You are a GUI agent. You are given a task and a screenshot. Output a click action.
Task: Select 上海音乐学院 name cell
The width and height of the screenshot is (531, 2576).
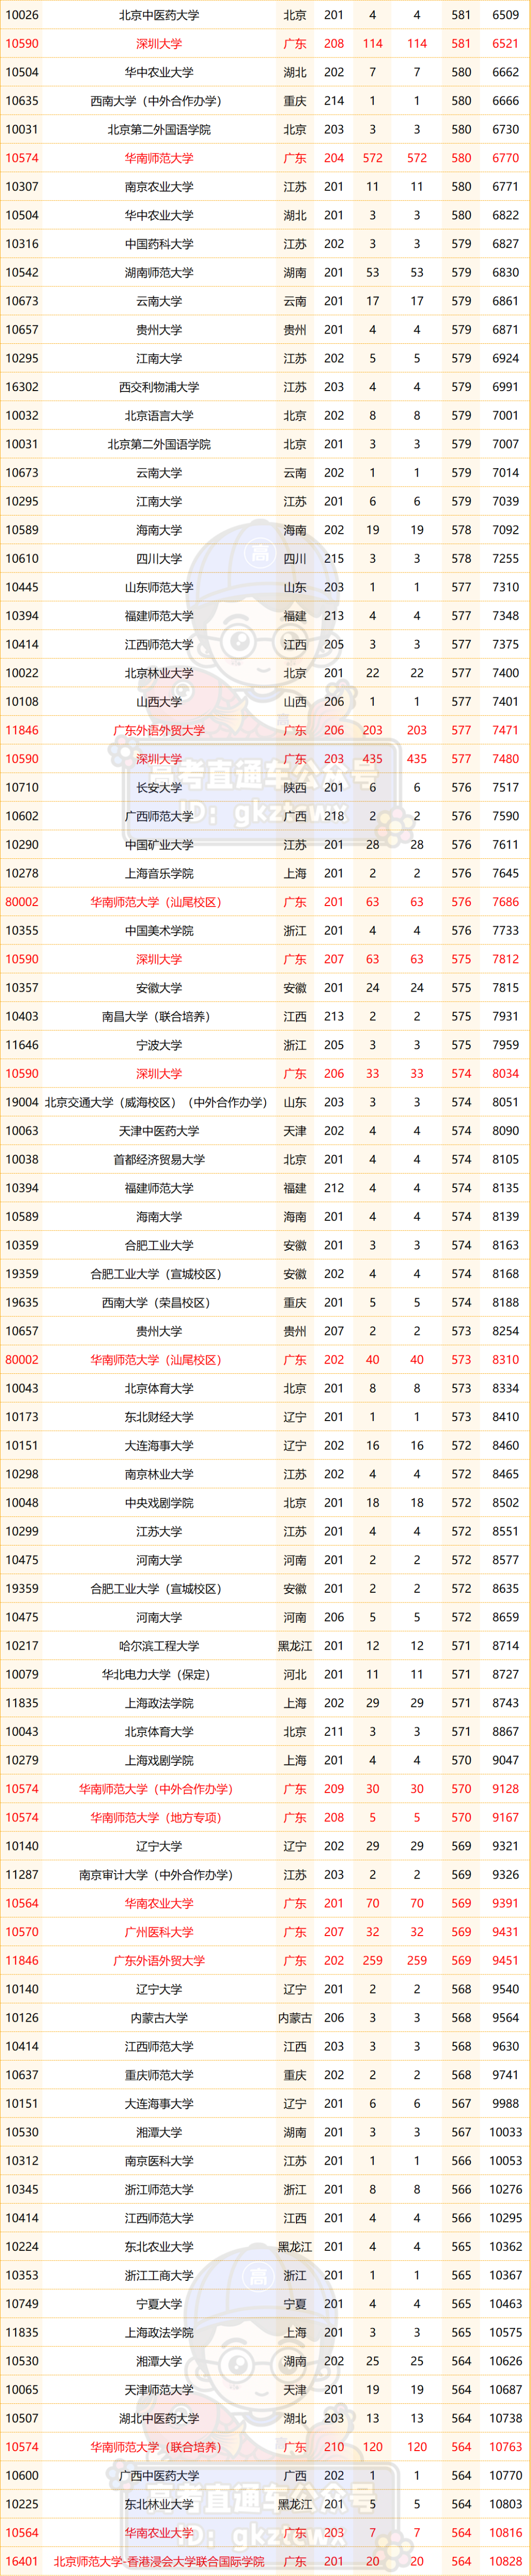tap(159, 874)
